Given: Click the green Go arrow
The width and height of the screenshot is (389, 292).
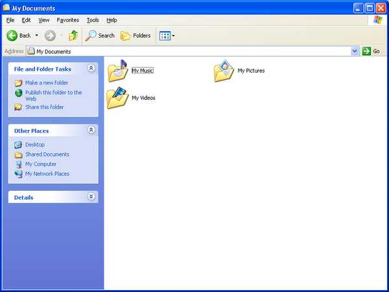Looking at the screenshot, I should pyautogui.click(x=366, y=51).
